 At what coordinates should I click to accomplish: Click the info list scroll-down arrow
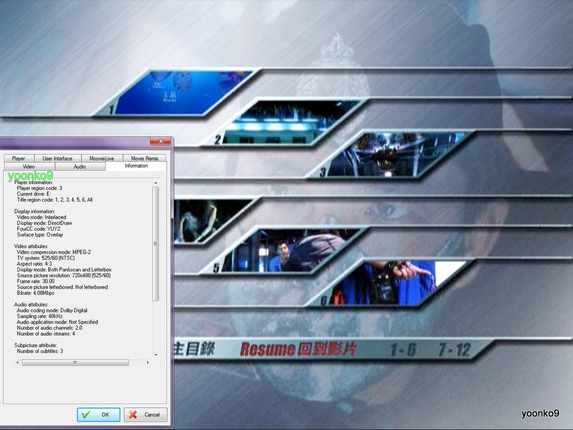click(156, 354)
